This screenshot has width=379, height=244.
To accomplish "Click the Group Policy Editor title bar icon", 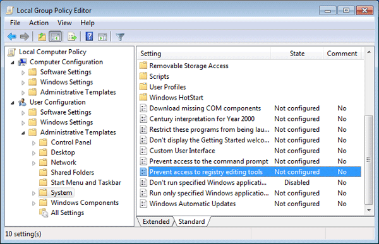I will pos(10,10).
